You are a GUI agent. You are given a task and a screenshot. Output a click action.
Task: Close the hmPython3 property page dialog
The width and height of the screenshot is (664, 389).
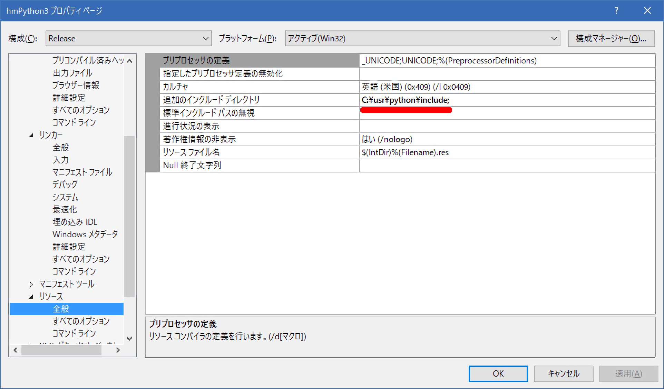[x=647, y=11]
